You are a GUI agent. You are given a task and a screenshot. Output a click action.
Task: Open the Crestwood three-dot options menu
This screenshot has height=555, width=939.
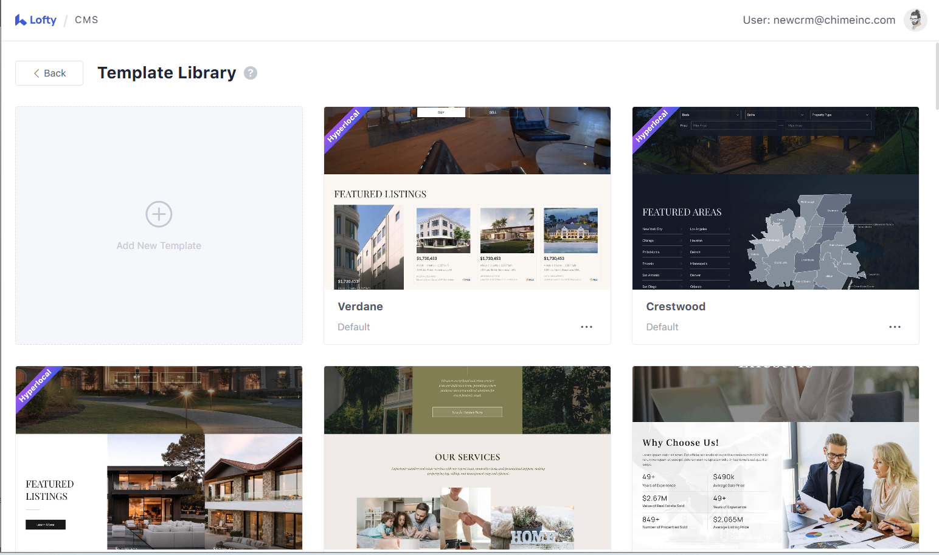[895, 327]
